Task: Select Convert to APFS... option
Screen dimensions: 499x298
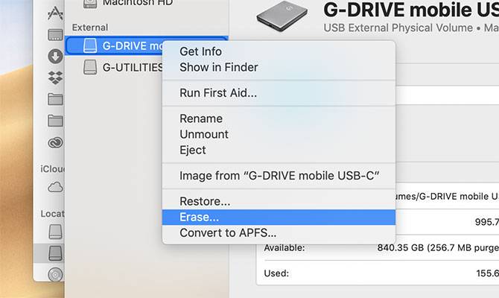Action: [228, 232]
